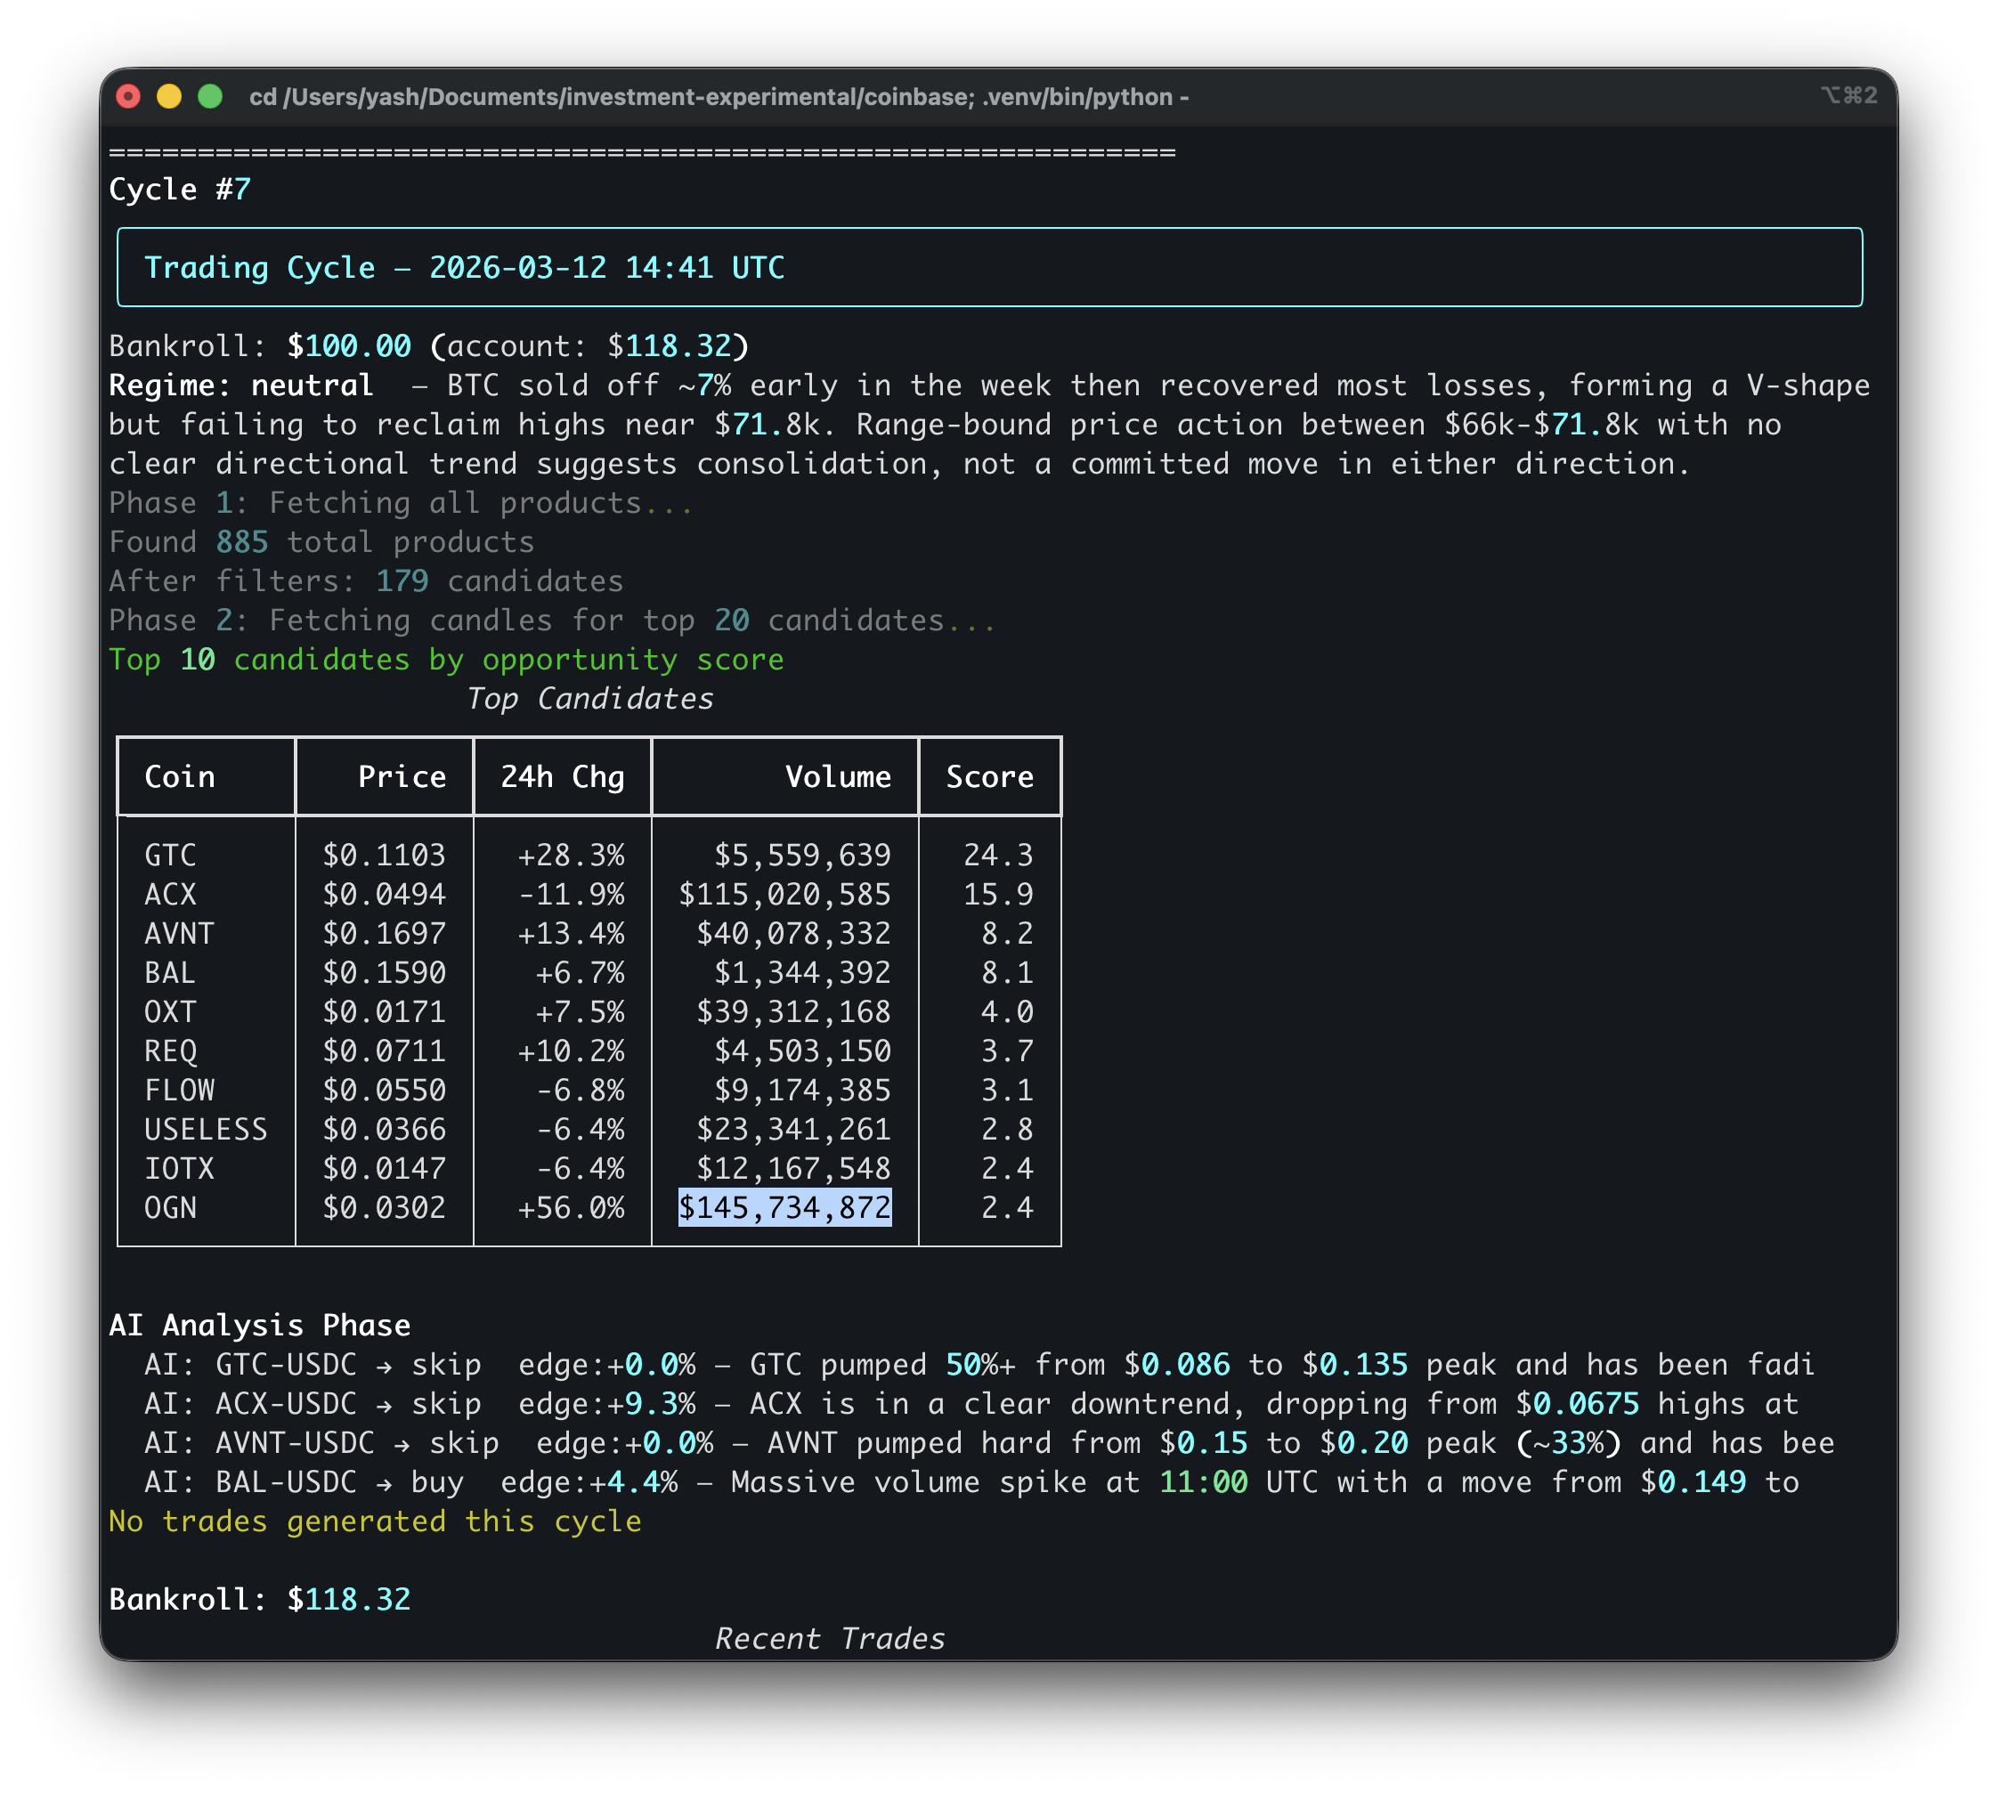Viewport: 1998px width, 1793px height.
Task: Select the ACX coin cell
Action: pyautogui.click(x=170, y=895)
